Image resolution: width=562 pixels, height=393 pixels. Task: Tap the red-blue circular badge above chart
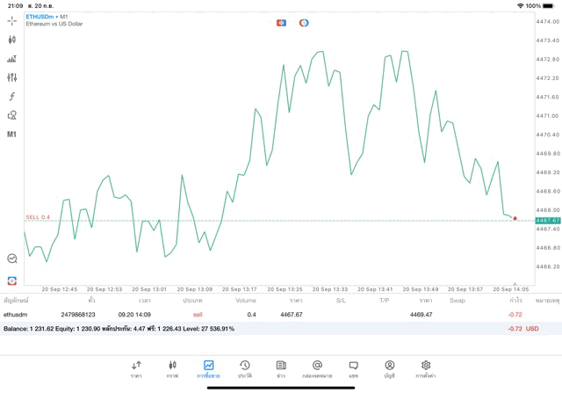click(304, 23)
